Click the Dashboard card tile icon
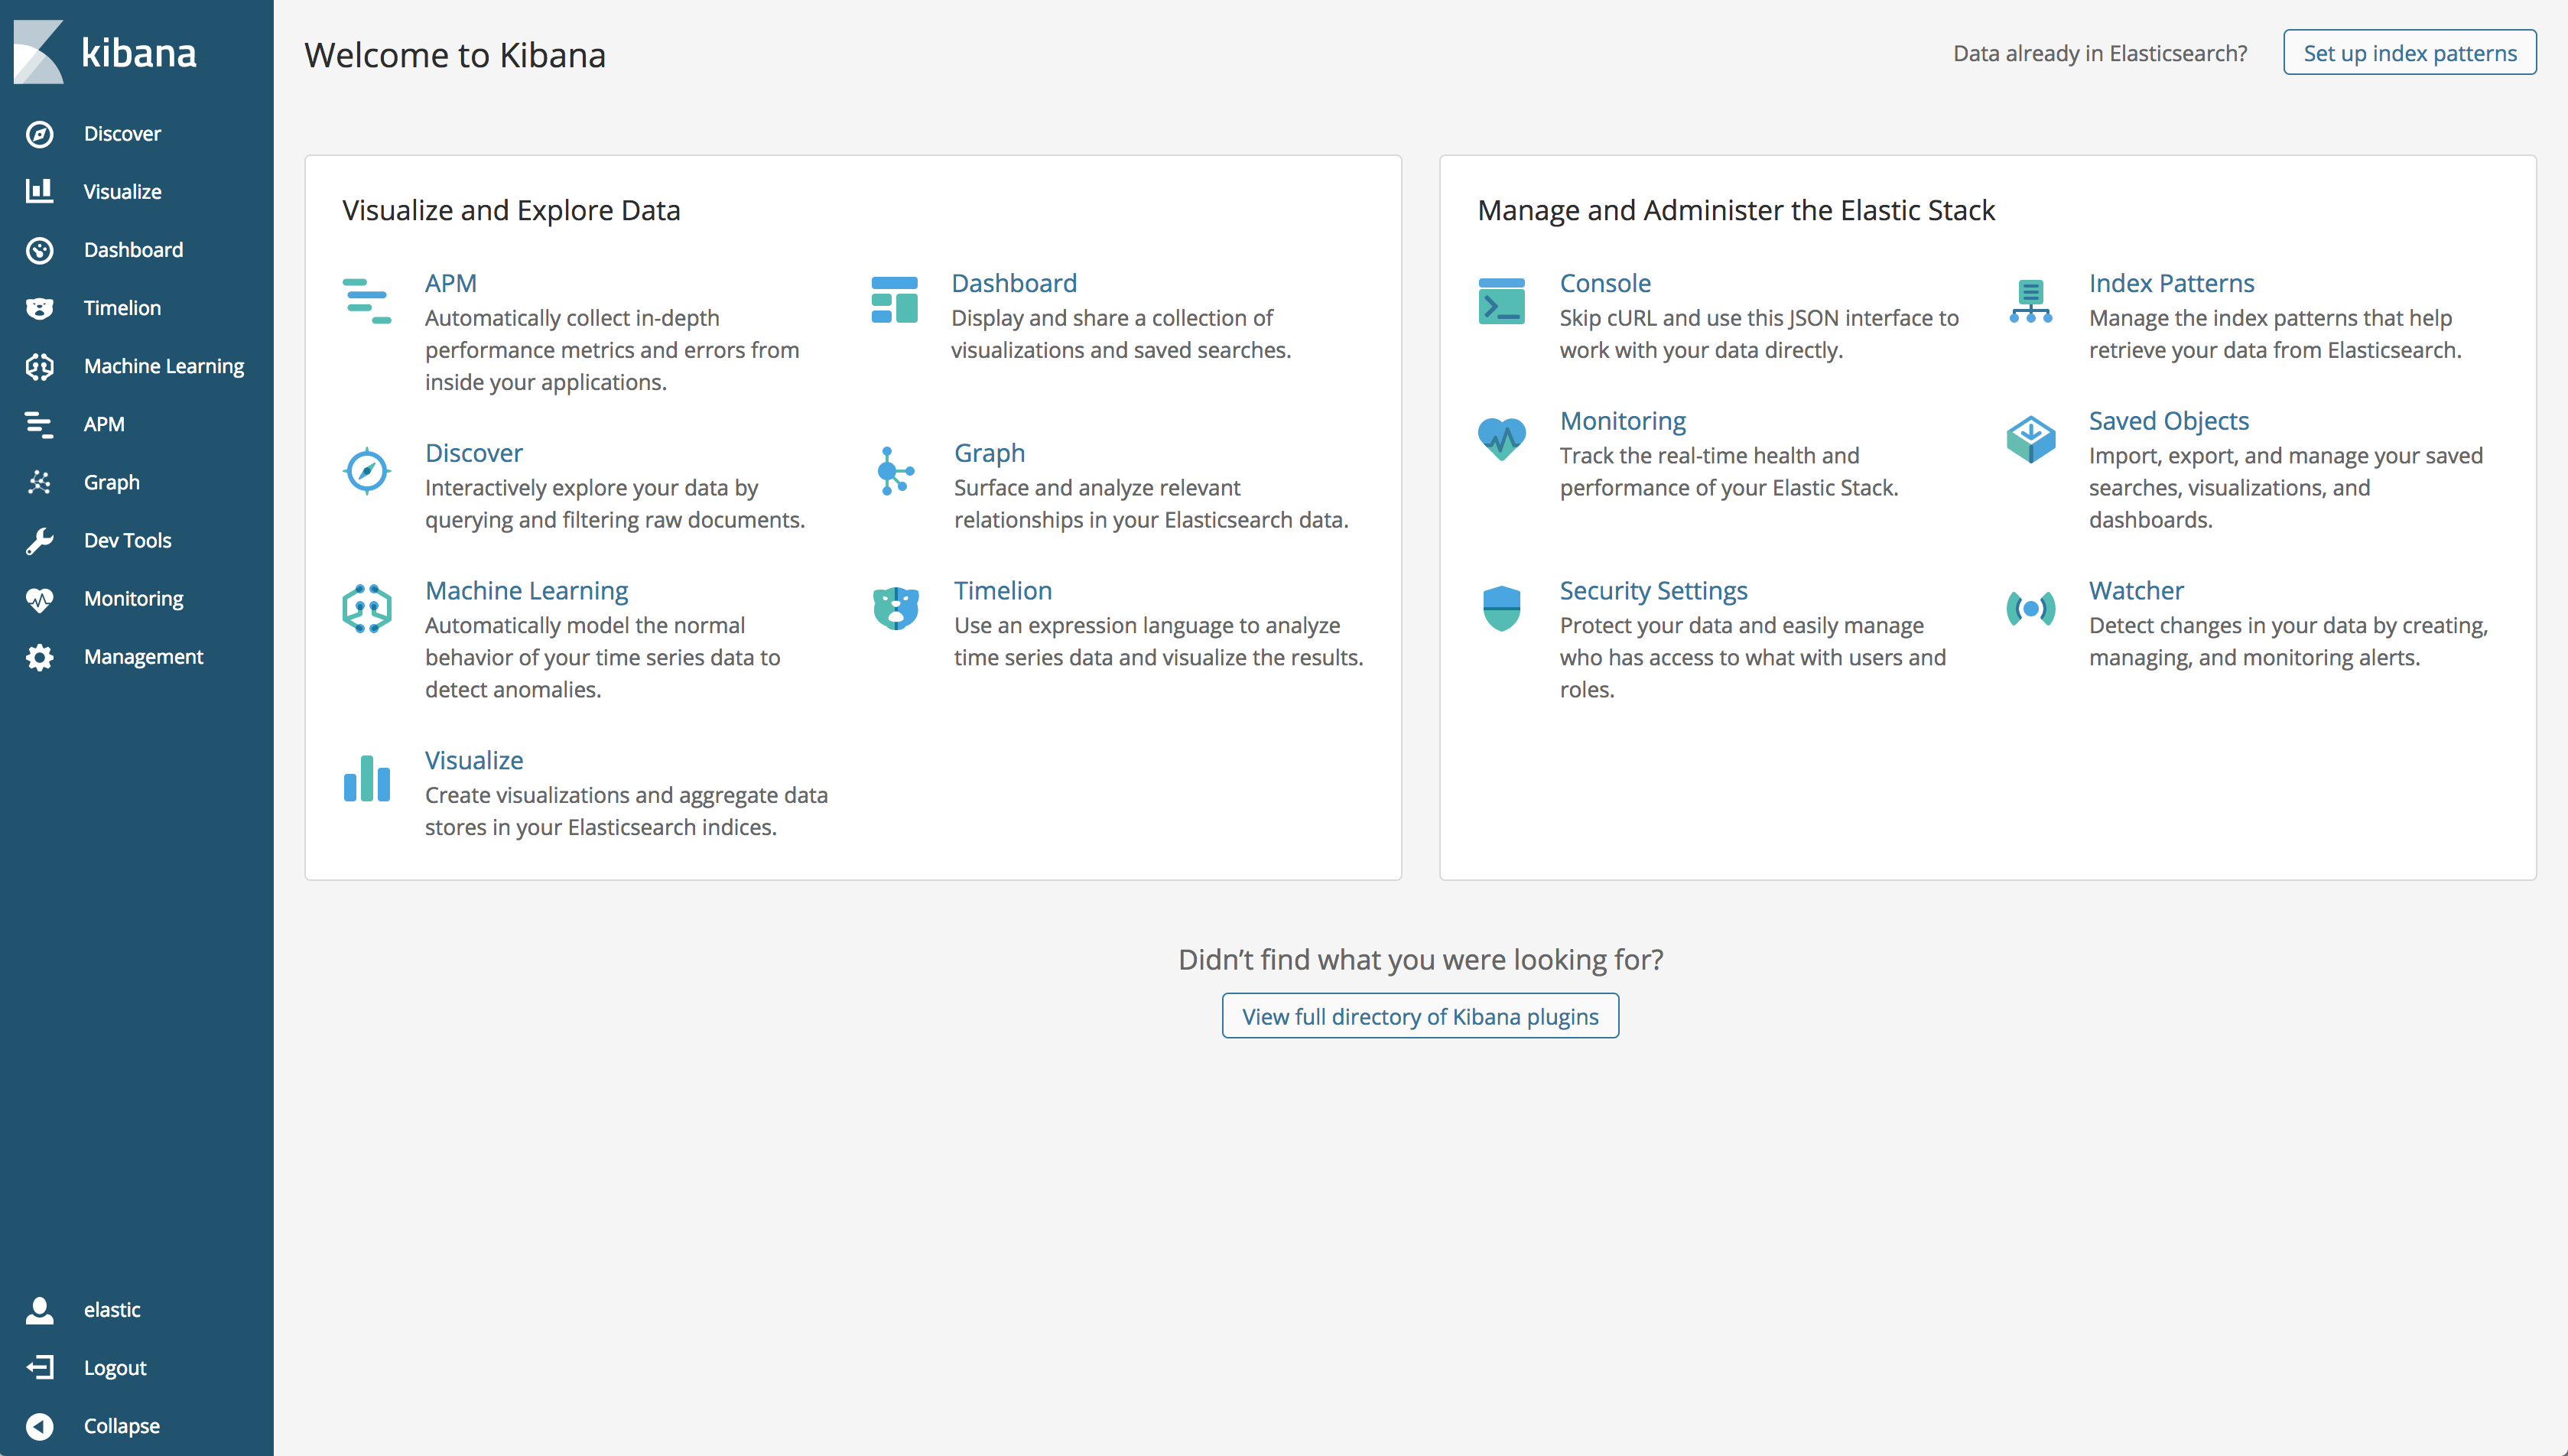The height and width of the screenshot is (1456, 2568). coord(895,300)
